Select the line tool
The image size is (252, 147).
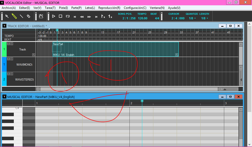point(21,16)
